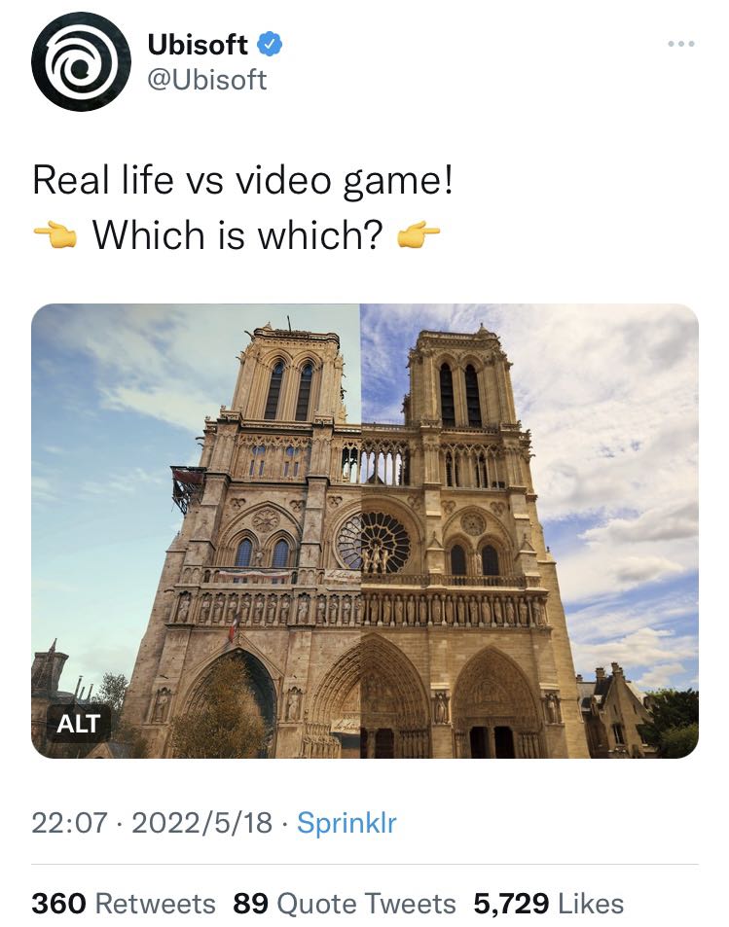This screenshot has height=927, width=729.
Task: Open the Sprinklr source link
Action: (346, 823)
